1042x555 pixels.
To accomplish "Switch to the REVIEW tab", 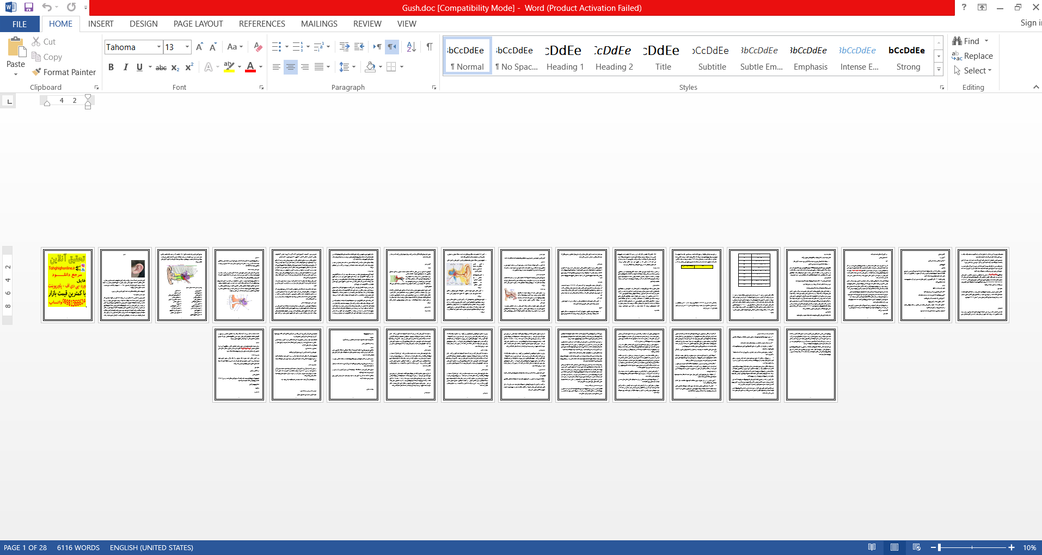I will pos(367,24).
